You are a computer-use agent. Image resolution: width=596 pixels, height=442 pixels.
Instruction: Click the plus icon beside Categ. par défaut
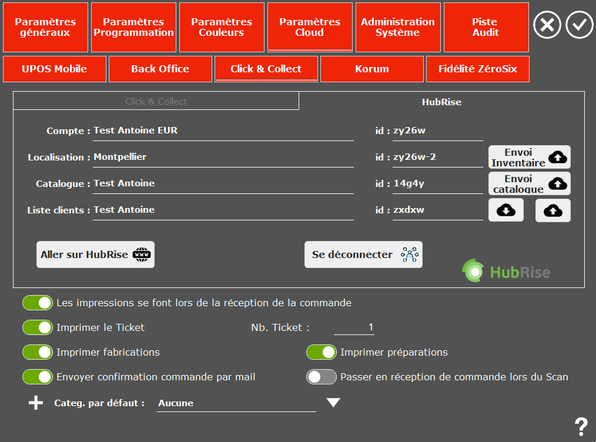point(36,403)
